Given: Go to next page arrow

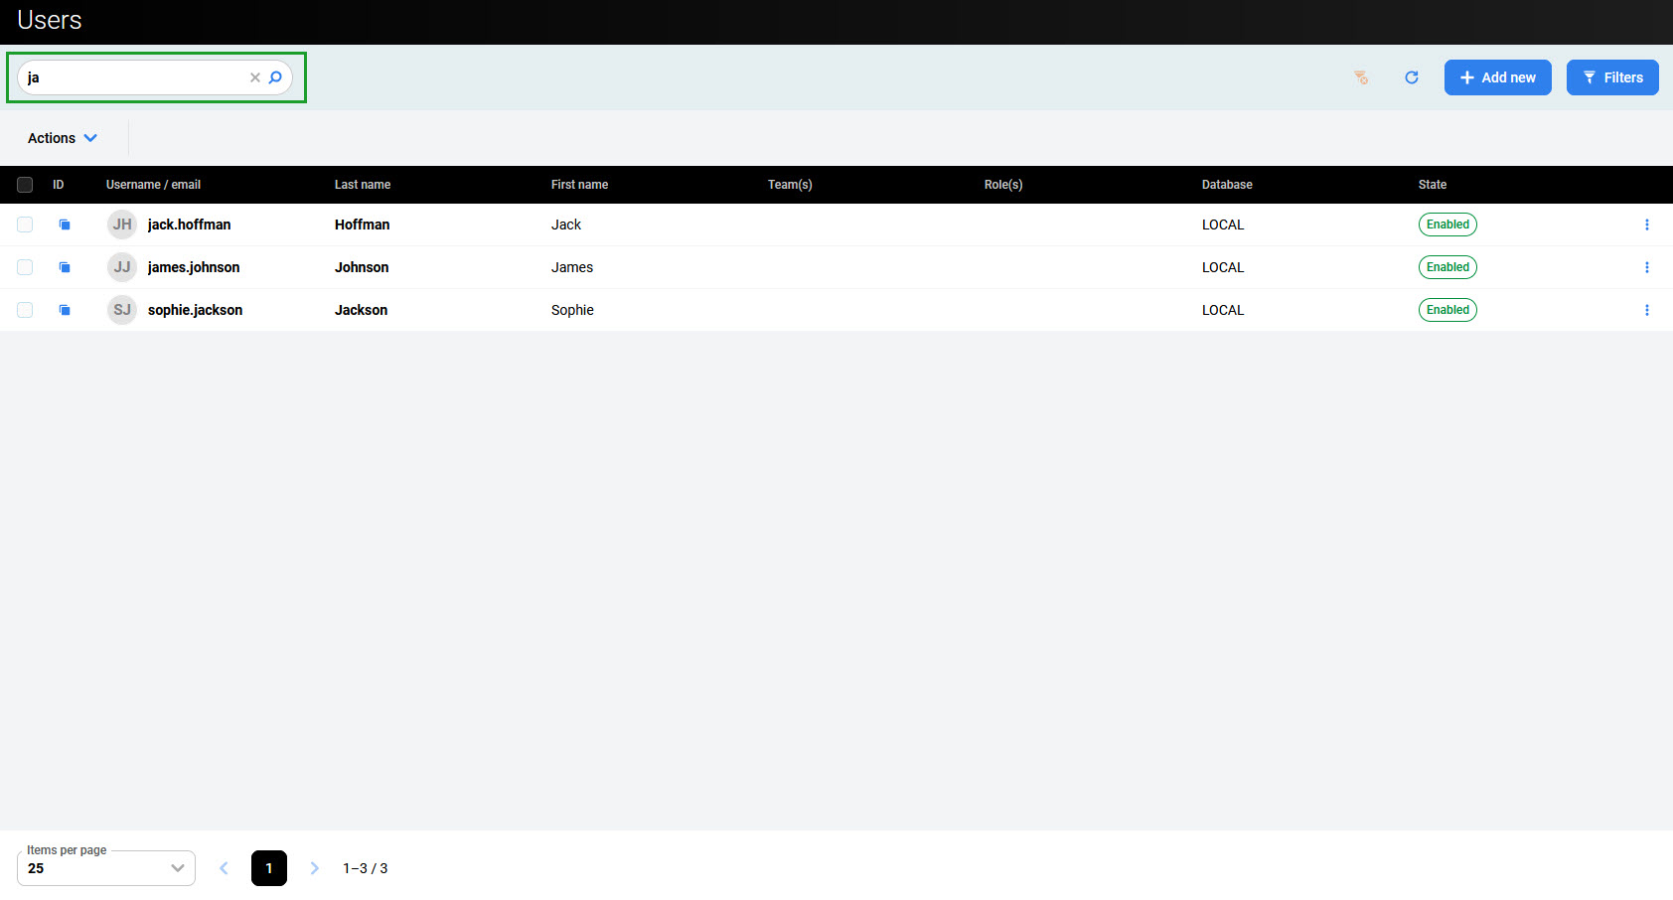Looking at the screenshot, I should tap(315, 868).
